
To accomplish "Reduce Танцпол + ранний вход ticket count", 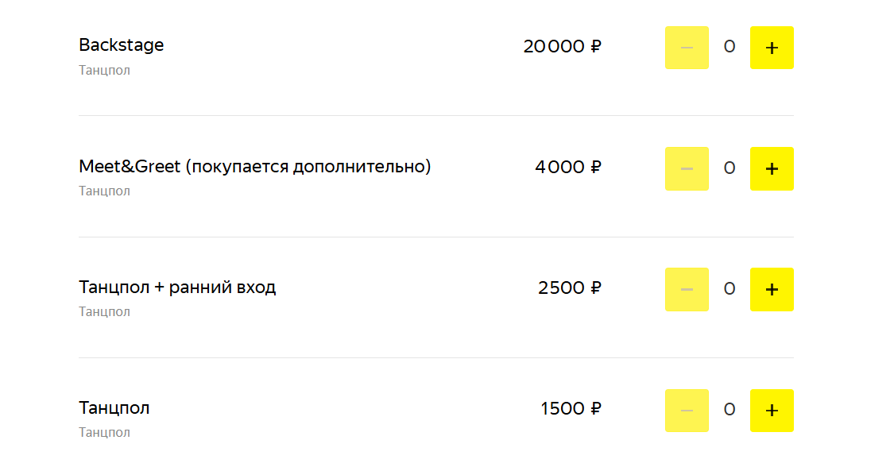I will point(687,289).
